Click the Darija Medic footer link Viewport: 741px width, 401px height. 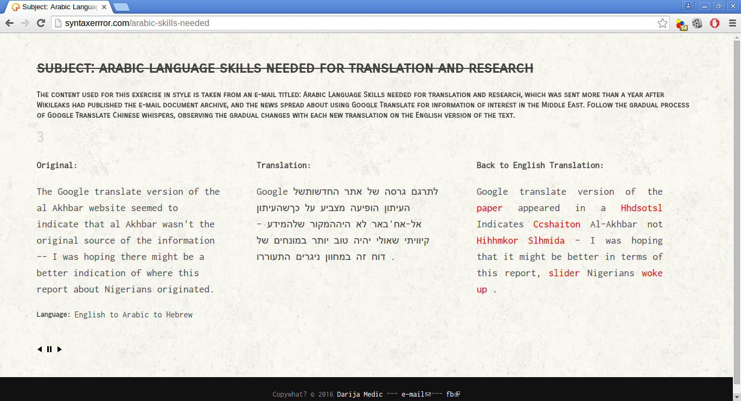tap(360, 394)
